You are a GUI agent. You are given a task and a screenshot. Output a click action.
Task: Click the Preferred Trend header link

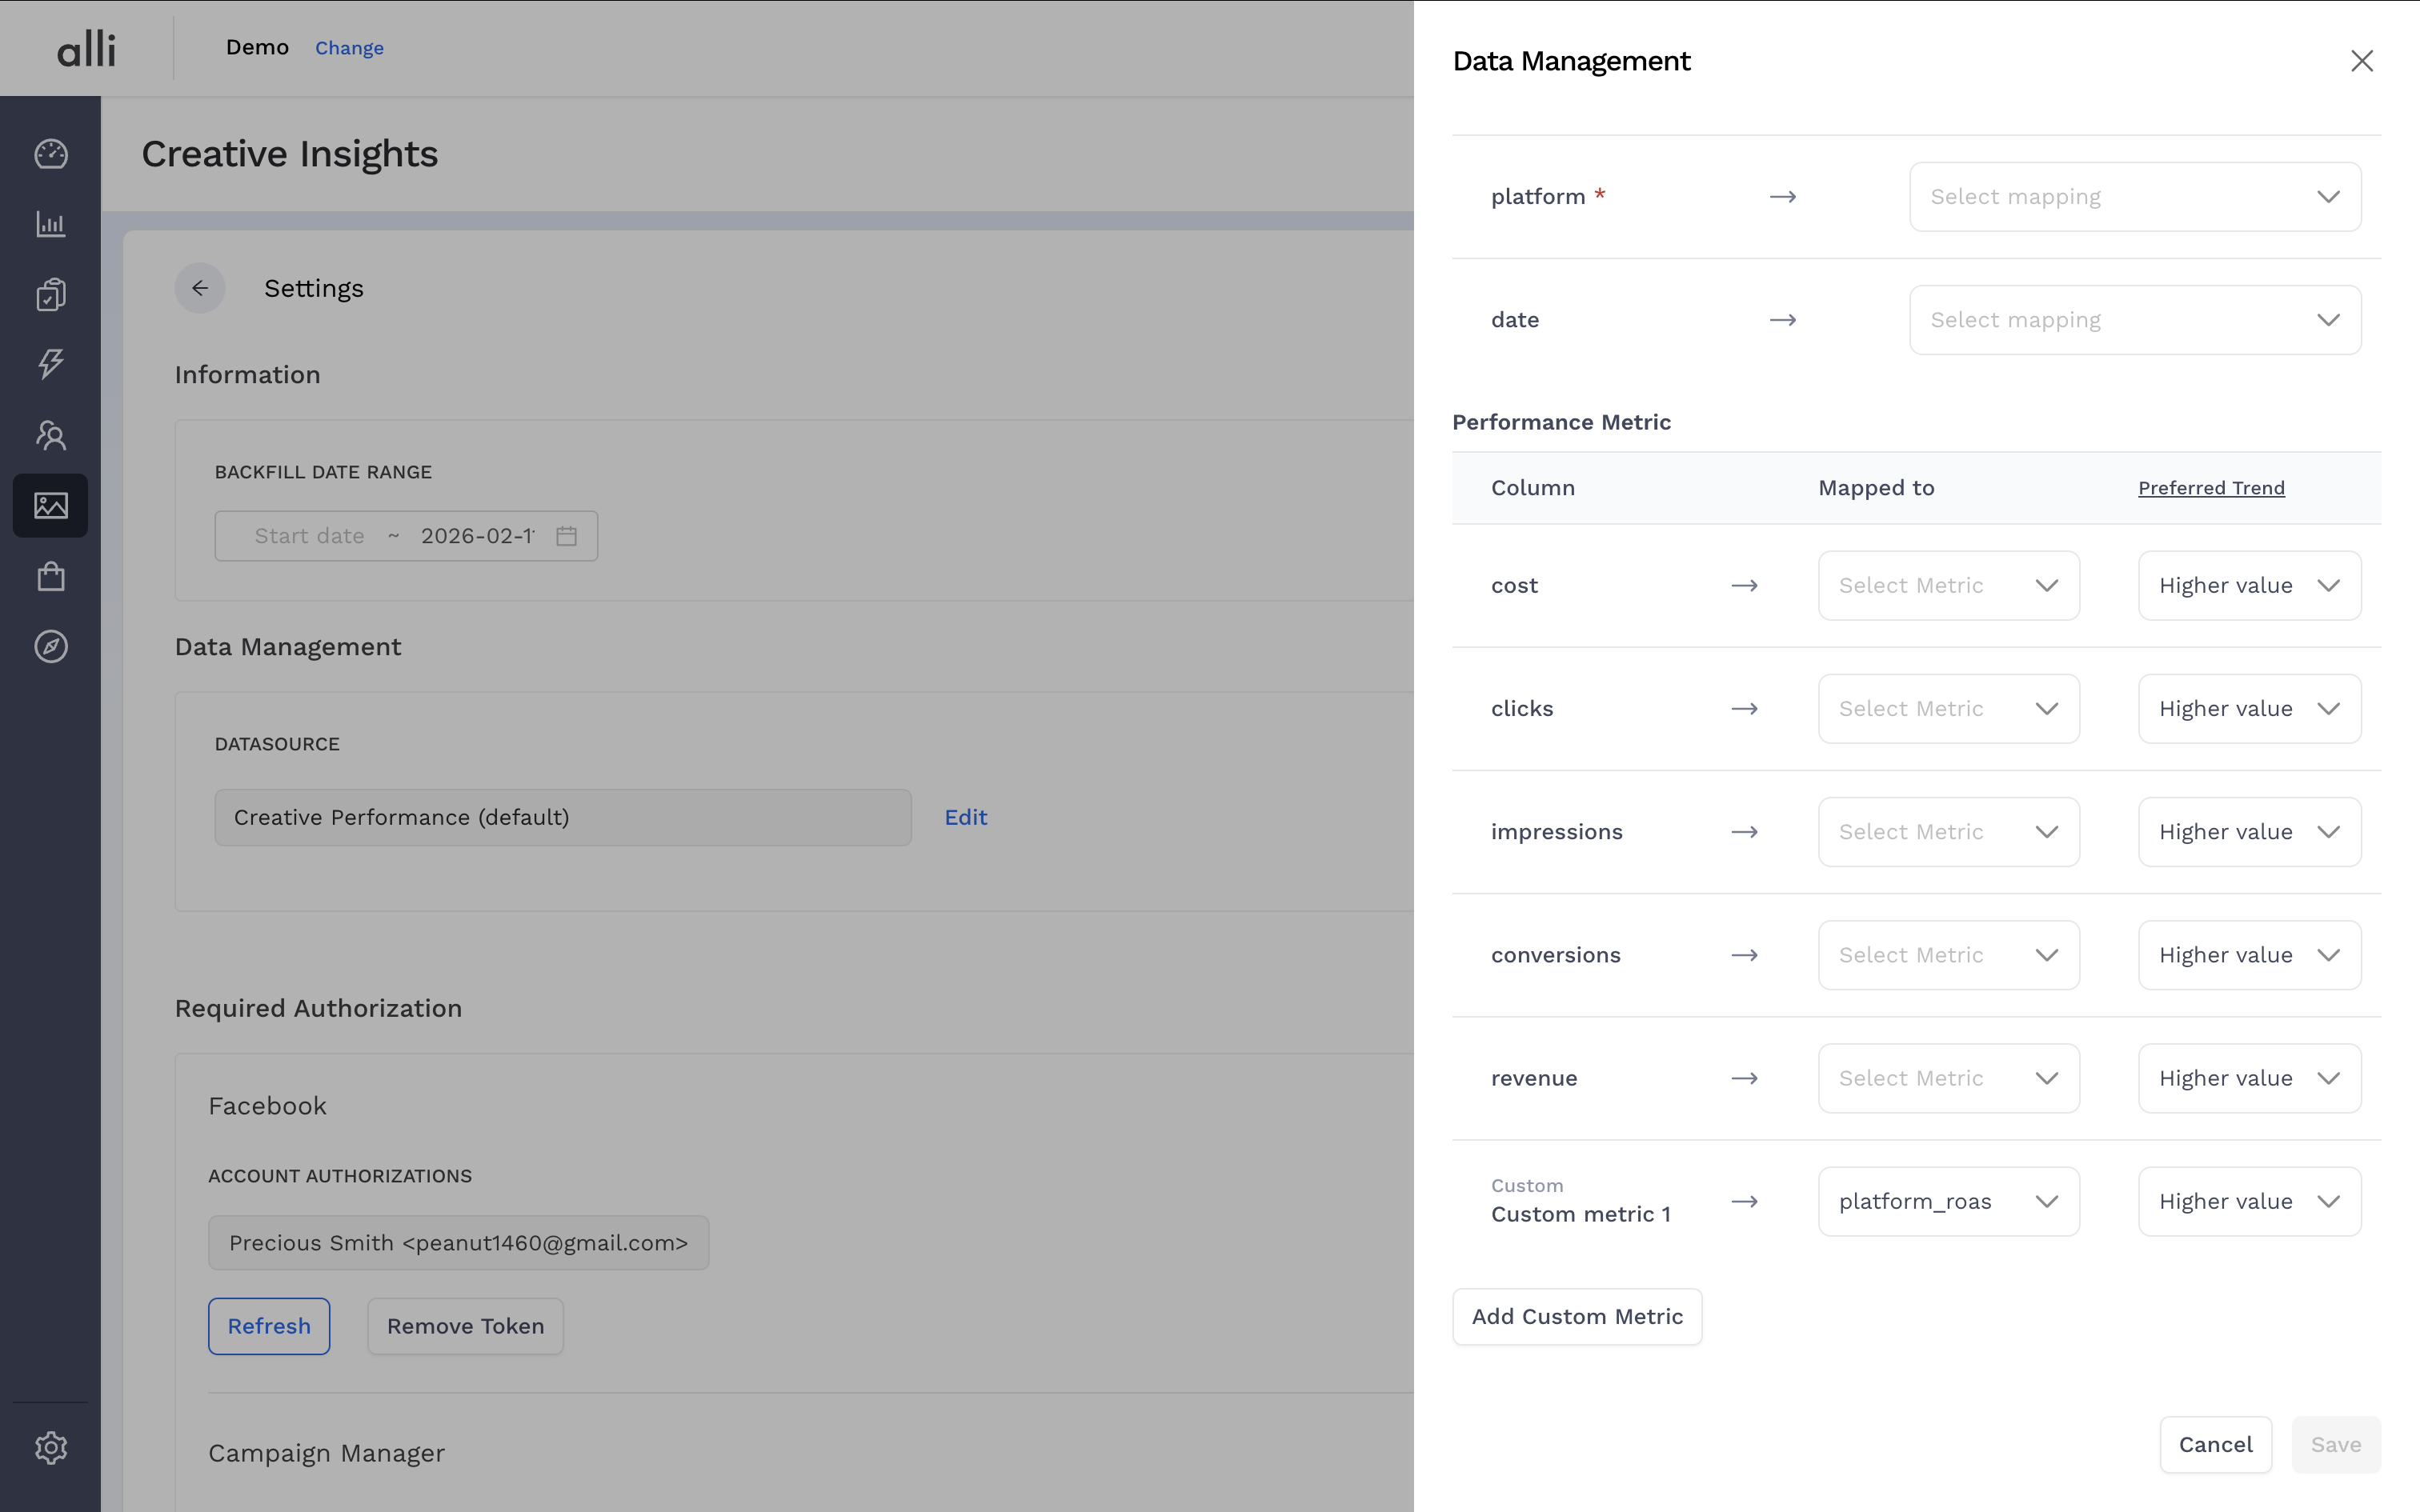[x=2210, y=488]
